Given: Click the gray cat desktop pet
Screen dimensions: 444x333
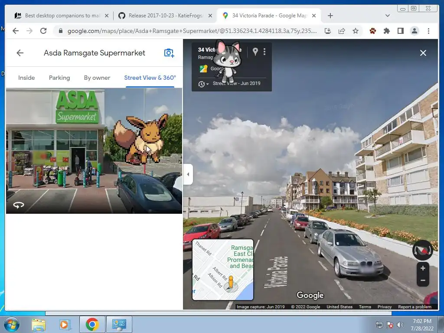Looking at the screenshot, I should tap(227, 62).
